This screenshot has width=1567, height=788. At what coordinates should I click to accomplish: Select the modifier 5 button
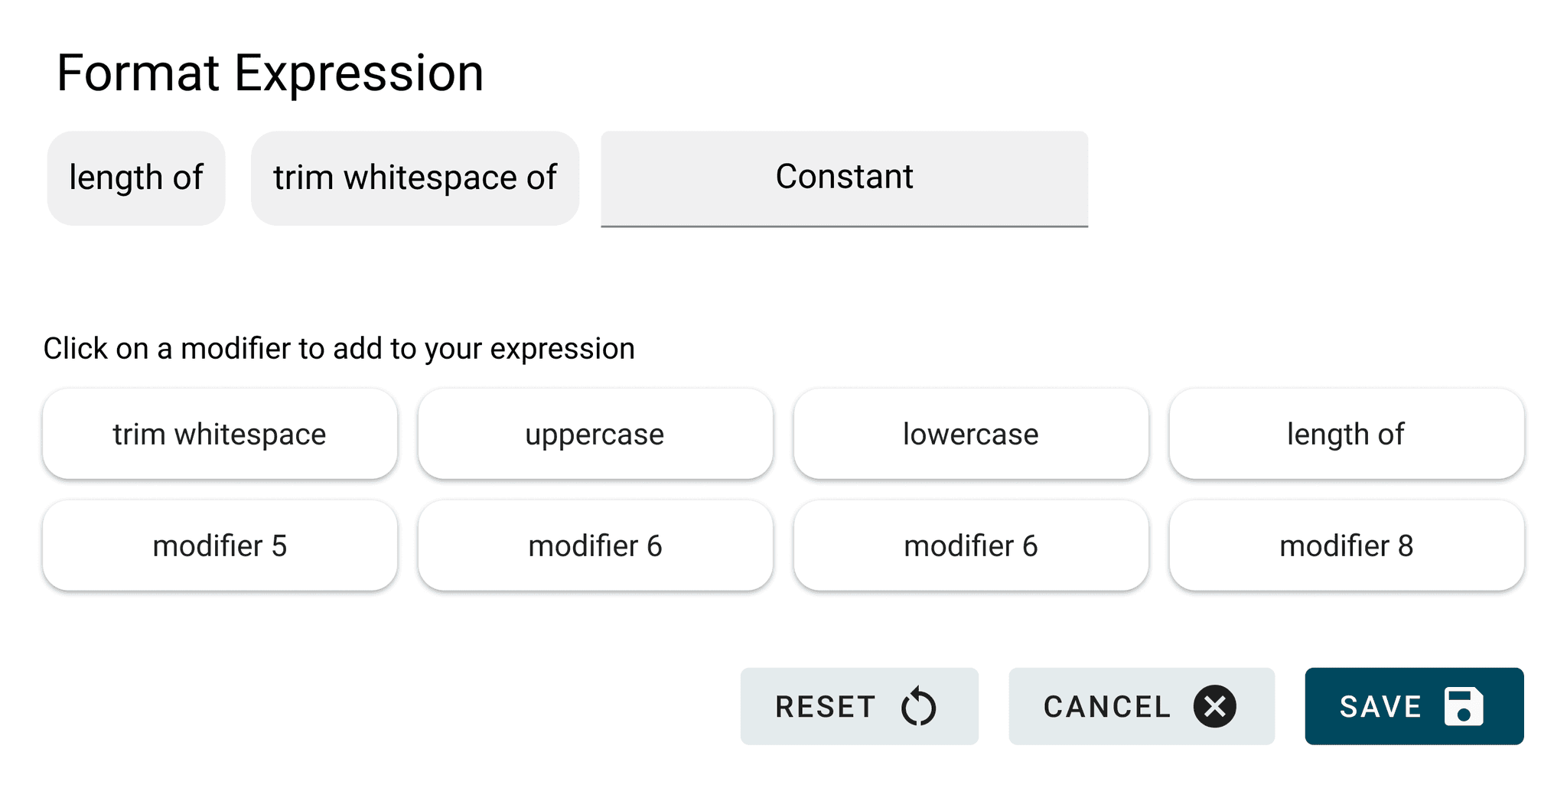(220, 545)
